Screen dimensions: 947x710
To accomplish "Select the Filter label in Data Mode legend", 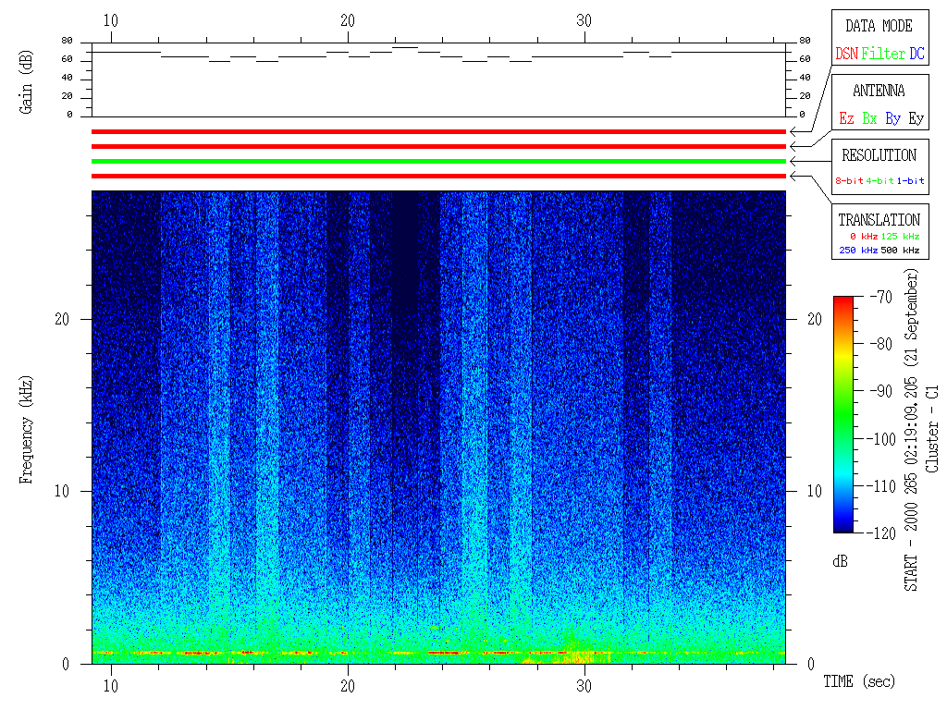I will 883,55.
